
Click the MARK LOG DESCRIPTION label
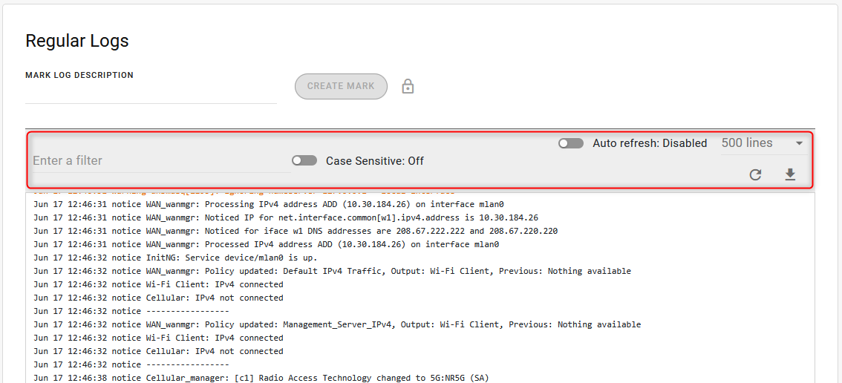(x=79, y=75)
